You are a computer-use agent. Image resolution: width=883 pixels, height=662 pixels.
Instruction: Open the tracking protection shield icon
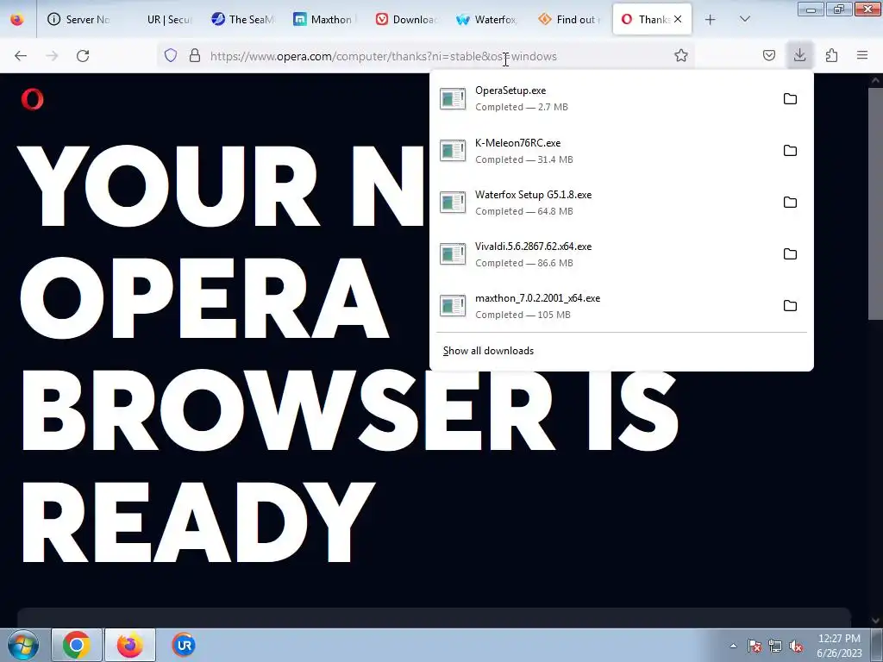171,55
